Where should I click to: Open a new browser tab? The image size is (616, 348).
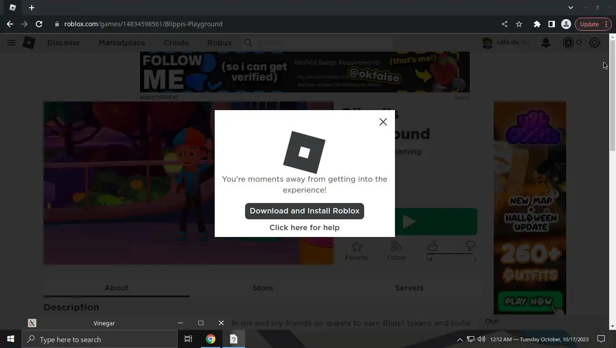32,8
